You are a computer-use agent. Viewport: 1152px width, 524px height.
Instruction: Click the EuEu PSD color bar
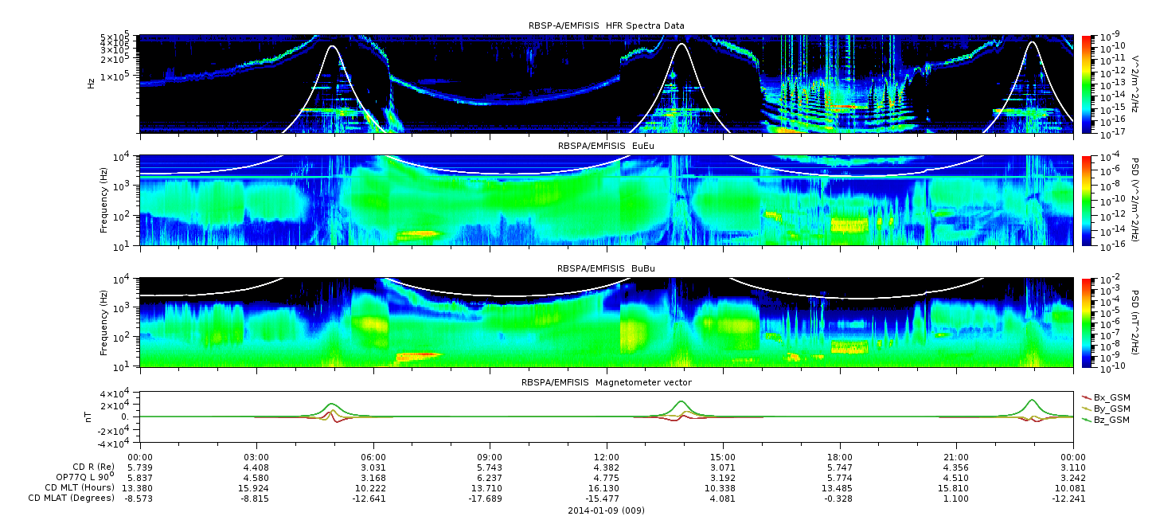click(x=1086, y=200)
